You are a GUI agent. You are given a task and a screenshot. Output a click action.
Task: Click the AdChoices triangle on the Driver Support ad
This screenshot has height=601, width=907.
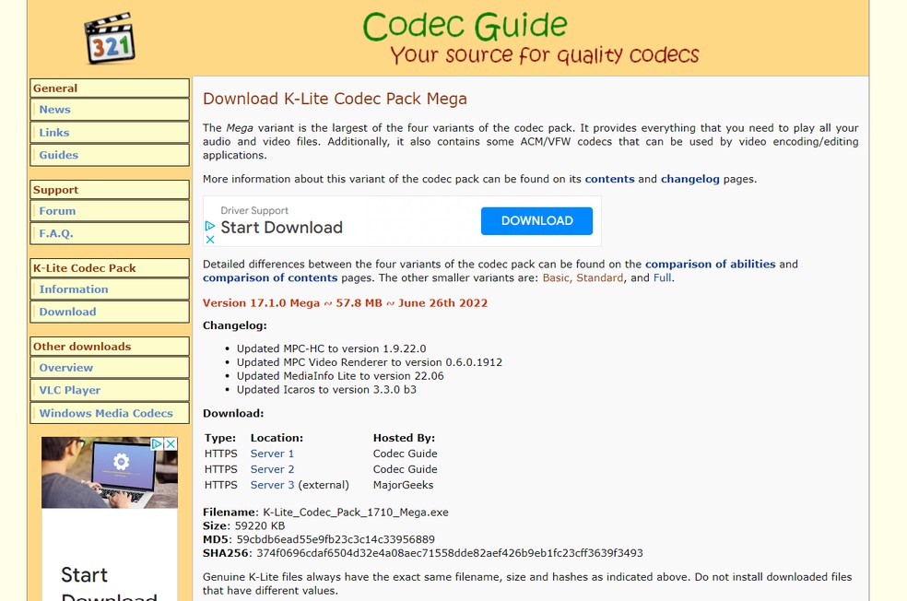[x=210, y=226]
